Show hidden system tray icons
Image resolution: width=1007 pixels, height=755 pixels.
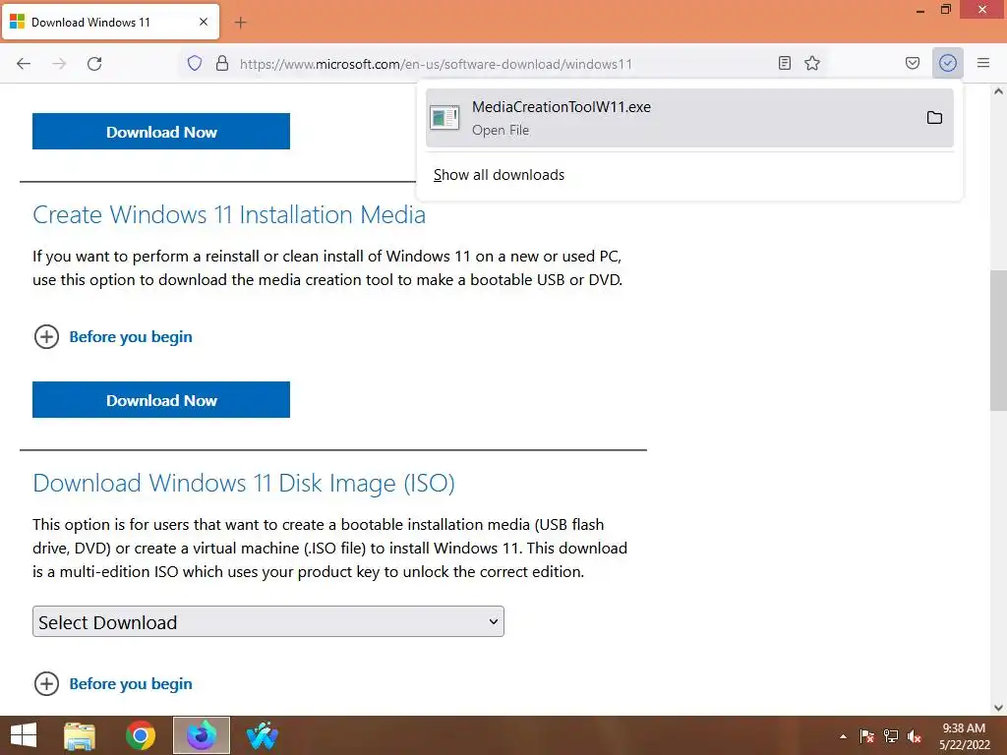pos(843,736)
